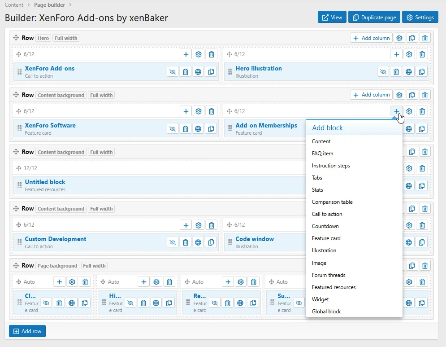Delete the column containing Hero illustration
The height and width of the screenshot is (347, 446).
click(422, 54)
